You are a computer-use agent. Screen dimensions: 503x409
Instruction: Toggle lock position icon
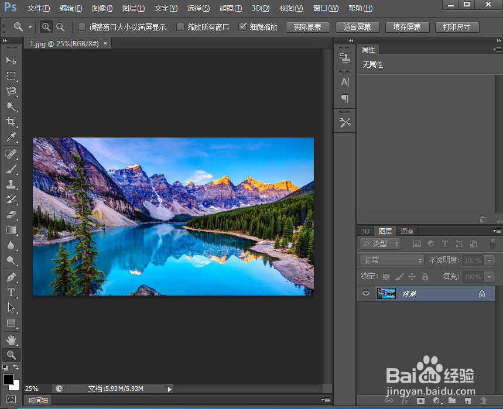[412, 277]
